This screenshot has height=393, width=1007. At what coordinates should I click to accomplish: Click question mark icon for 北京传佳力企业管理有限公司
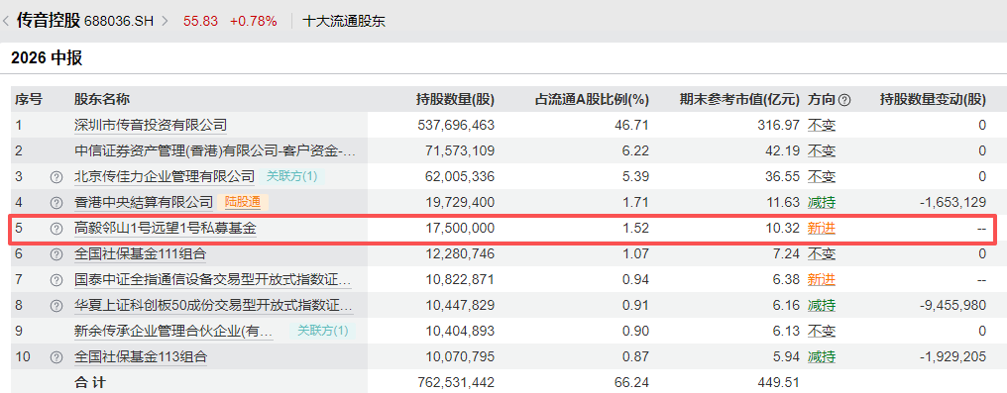[x=56, y=176]
